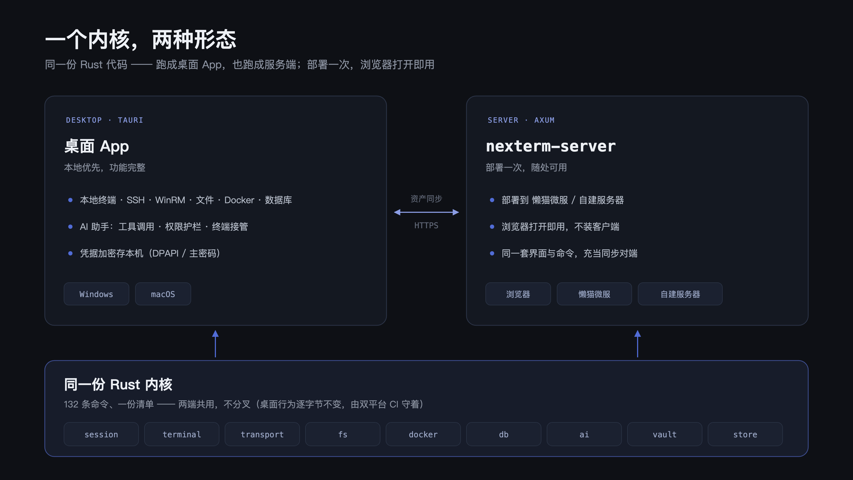Click the AI 助手 bullet line
853x480 pixels.
[164, 227]
